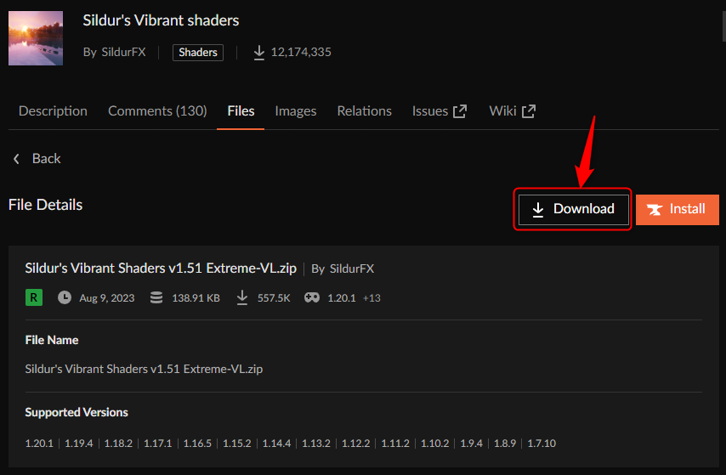
Task: Click supported version 1.9.4
Action: tap(471, 444)
